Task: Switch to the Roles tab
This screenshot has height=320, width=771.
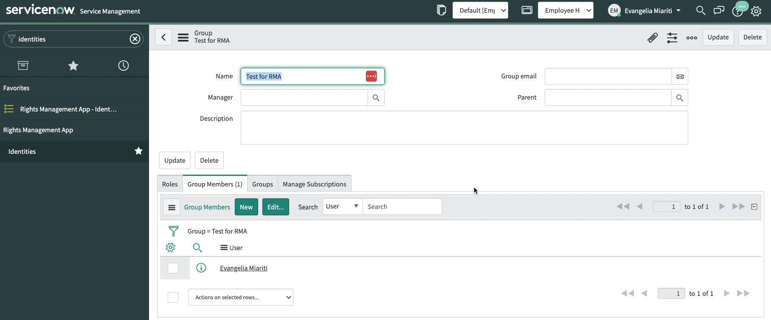Action: point(170,184)
